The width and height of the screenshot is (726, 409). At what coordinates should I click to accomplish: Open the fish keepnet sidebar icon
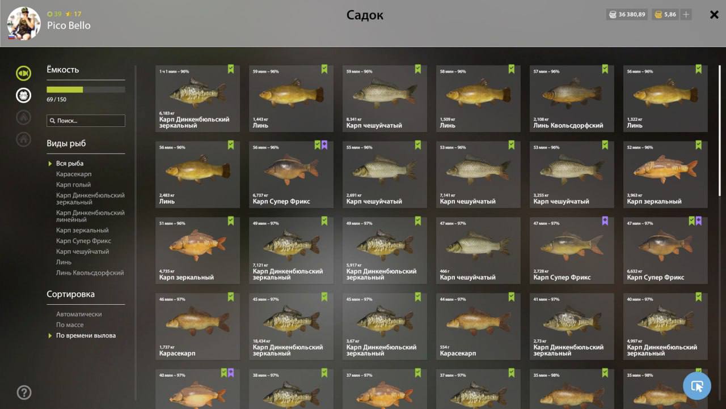pyautogui.click(x=23, y=73)
